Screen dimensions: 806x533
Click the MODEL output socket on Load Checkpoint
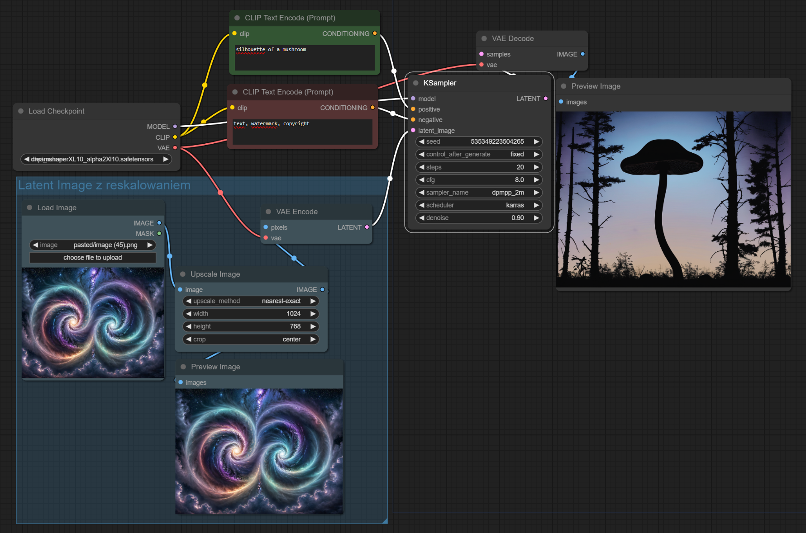[x=175, y=127]
